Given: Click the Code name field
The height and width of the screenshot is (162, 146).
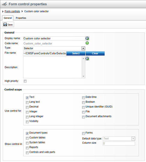Looking at the screenshot, I should point(54,44).
